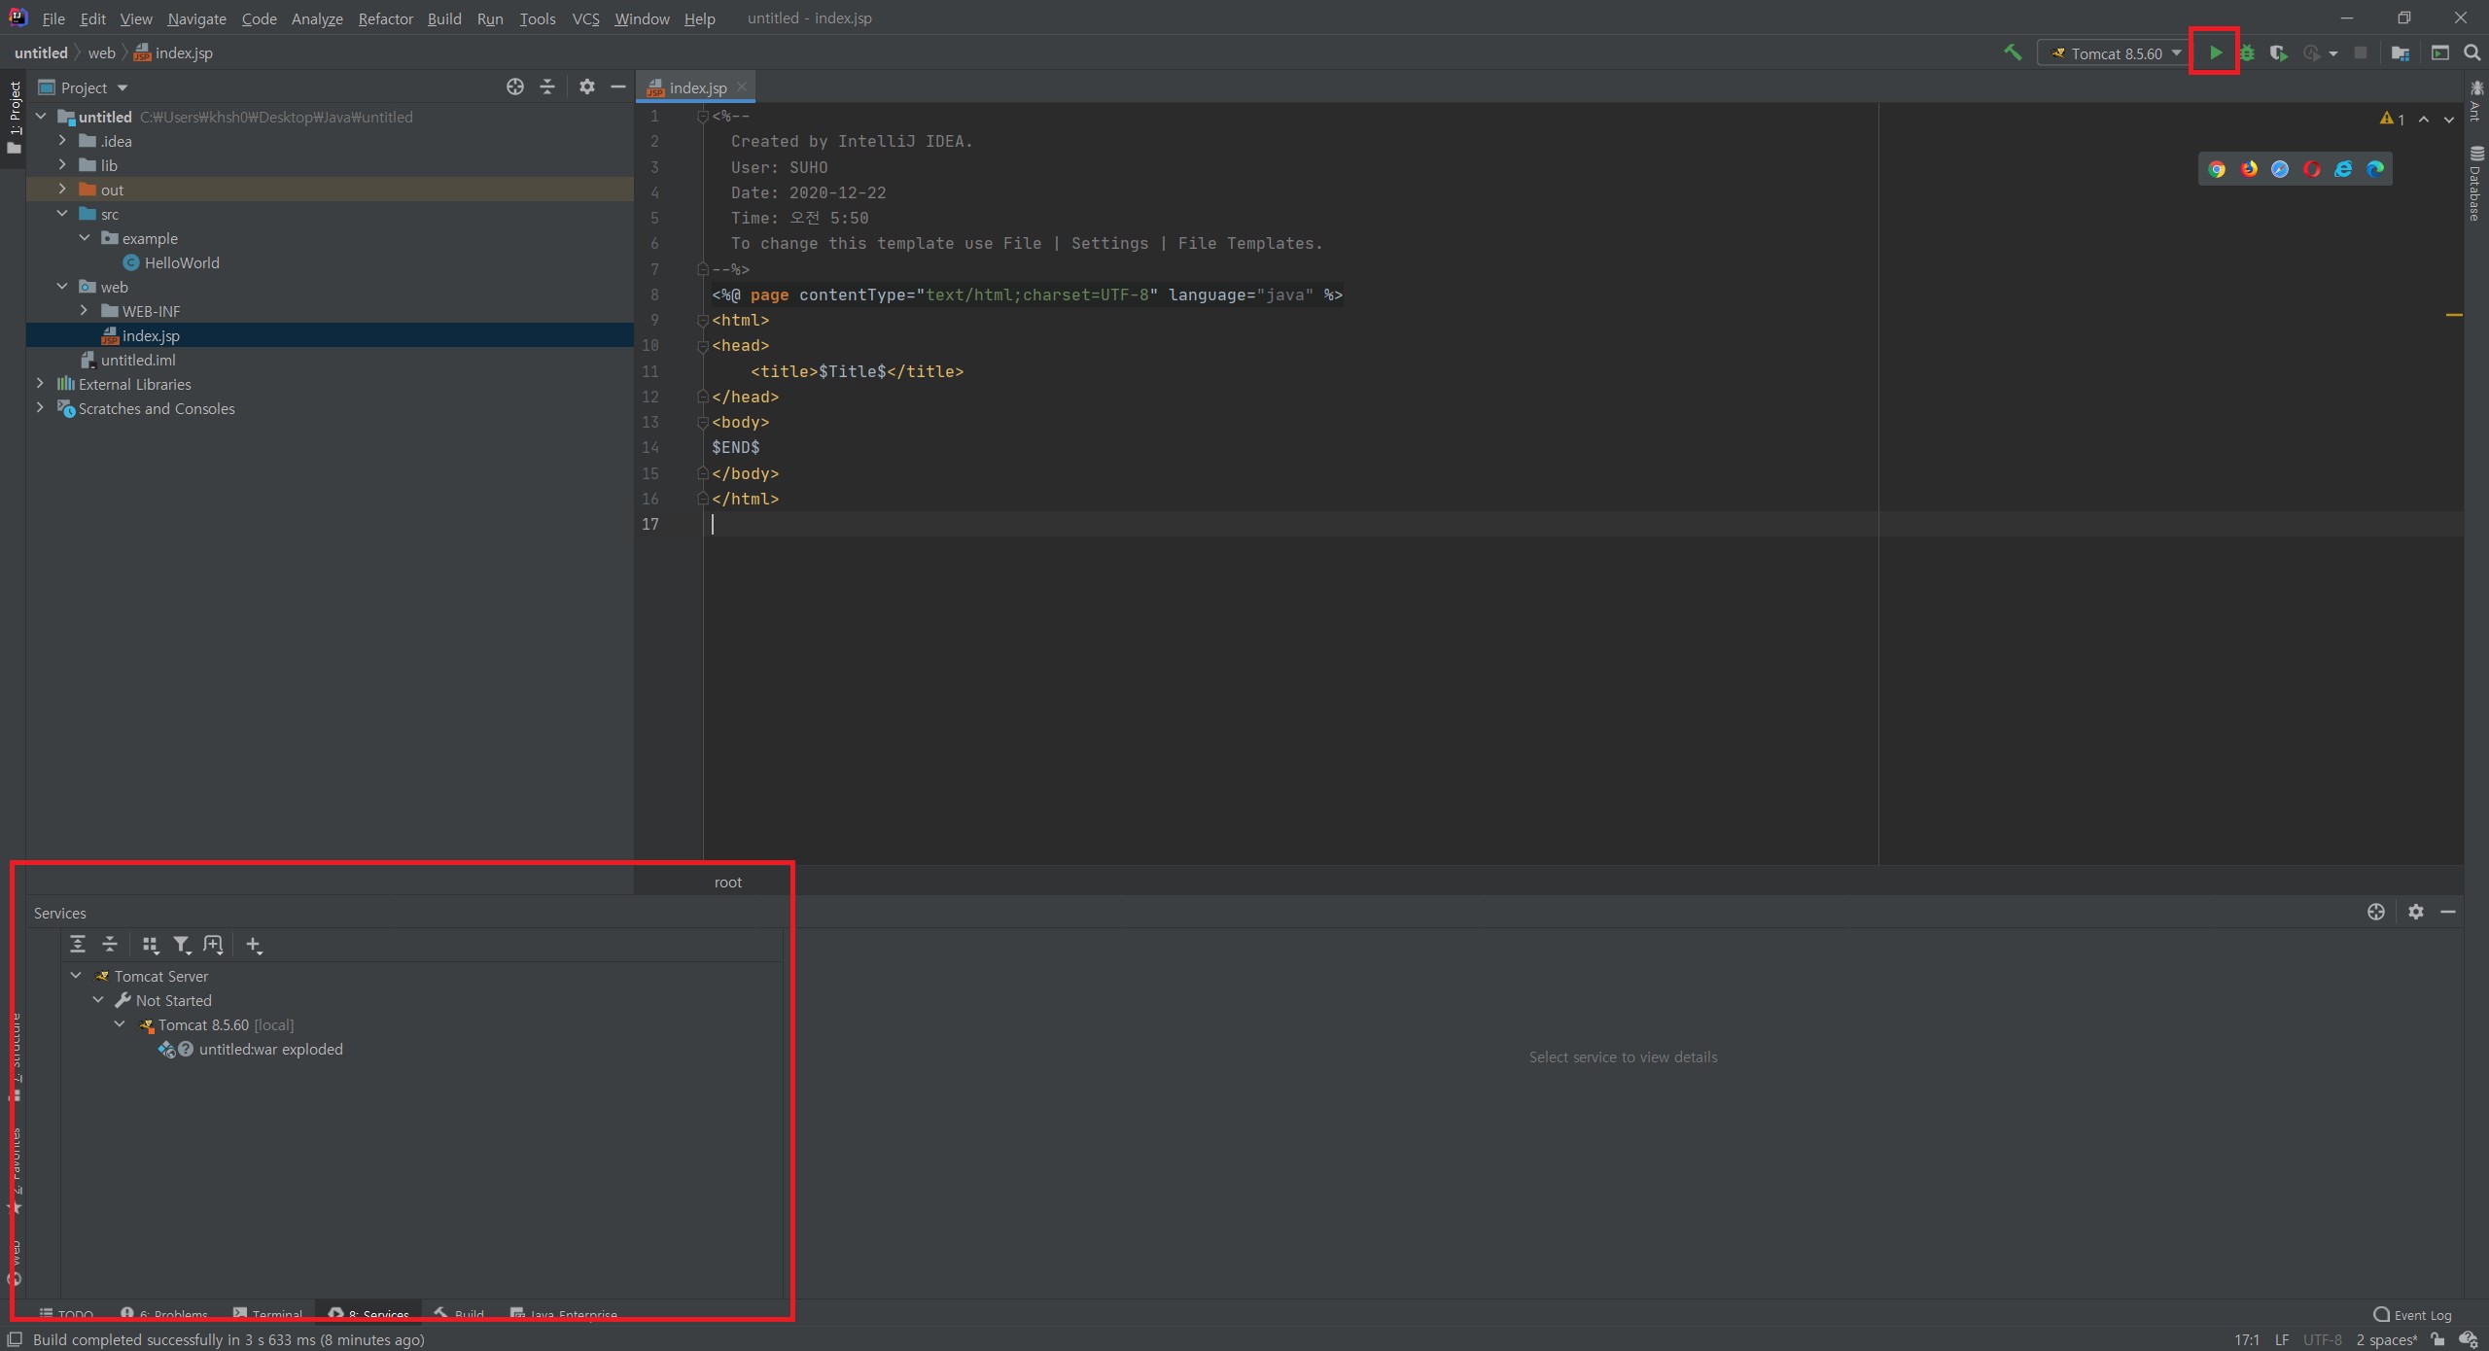Collapse the Tomcat Server services node
Viewport: 2489px width, 1351px height.
pyautogui.click(x=76, y=976)
